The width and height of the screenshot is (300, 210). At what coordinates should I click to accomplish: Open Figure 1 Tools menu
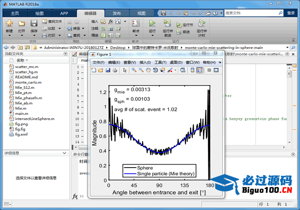pos(160,63)
